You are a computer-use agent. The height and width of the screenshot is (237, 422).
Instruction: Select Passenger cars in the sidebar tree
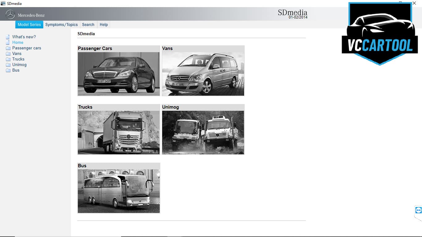[x=27, y=48]
